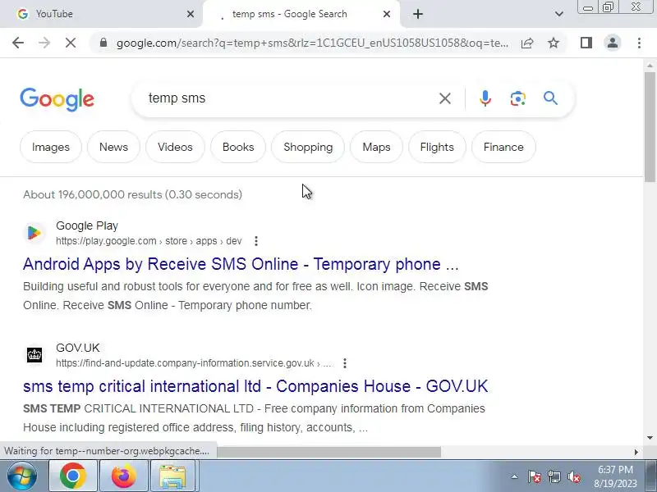Click the GOV.UK site name
657x492 pixels.
(78, 348)
